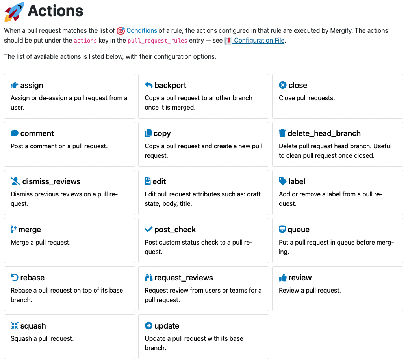Click the assign pointing-hand icon
The width and height of the screenshot is (408, 364).
click(15, 85)
